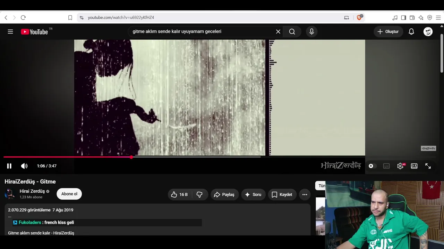Click the address bar URL
This screenshot has height=249, width=444.
click(x=121, y=18)
